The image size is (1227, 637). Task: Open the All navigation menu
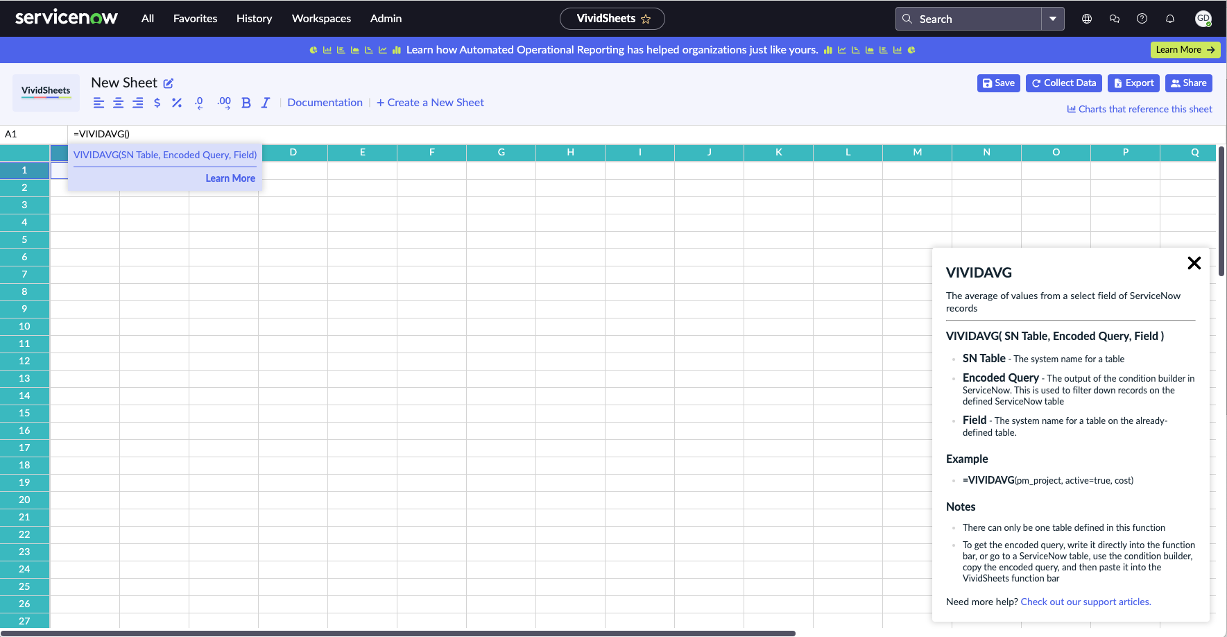tap(148, 19)
